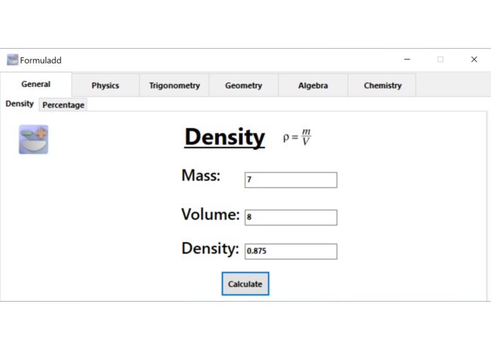The image size is (491, 349).
Task: Click the Formuladd window title text
Action: point(41,60)
